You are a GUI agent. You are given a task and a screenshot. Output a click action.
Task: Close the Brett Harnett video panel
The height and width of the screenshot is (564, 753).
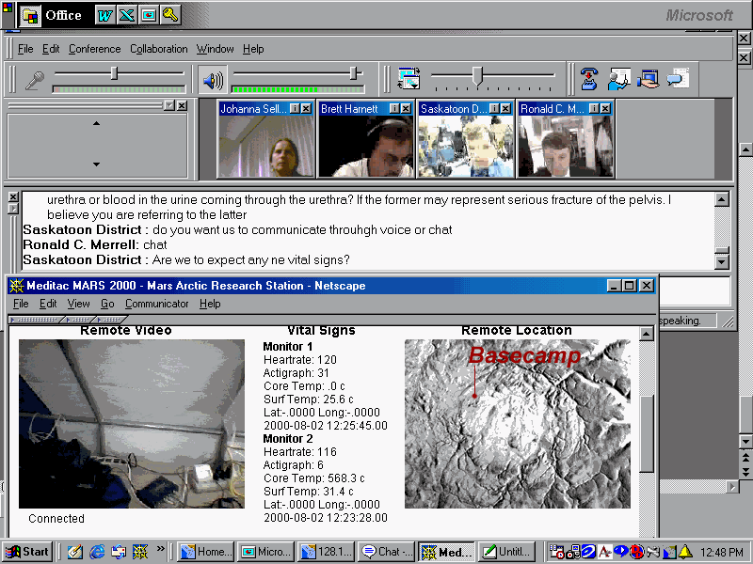(x=406, y=109)
